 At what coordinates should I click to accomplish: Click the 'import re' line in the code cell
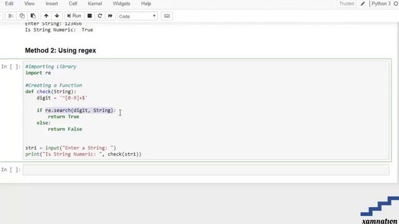click(38, 73)
